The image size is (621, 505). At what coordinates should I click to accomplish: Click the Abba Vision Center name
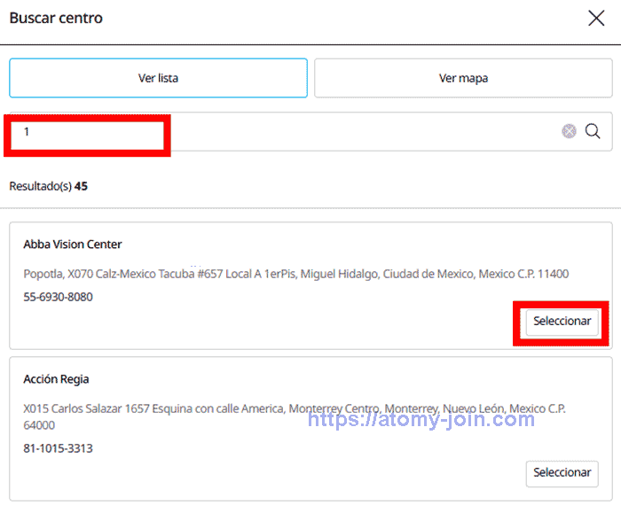(73, 245)
